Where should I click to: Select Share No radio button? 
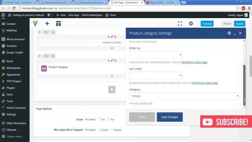(x=109, y=120)
